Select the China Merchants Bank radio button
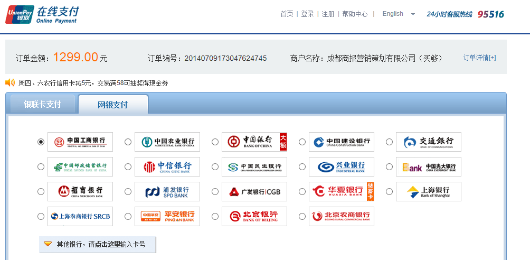Image resolution: width=530 pixels, height=260 pixels. pyautogui.click(x=41, y=192)
